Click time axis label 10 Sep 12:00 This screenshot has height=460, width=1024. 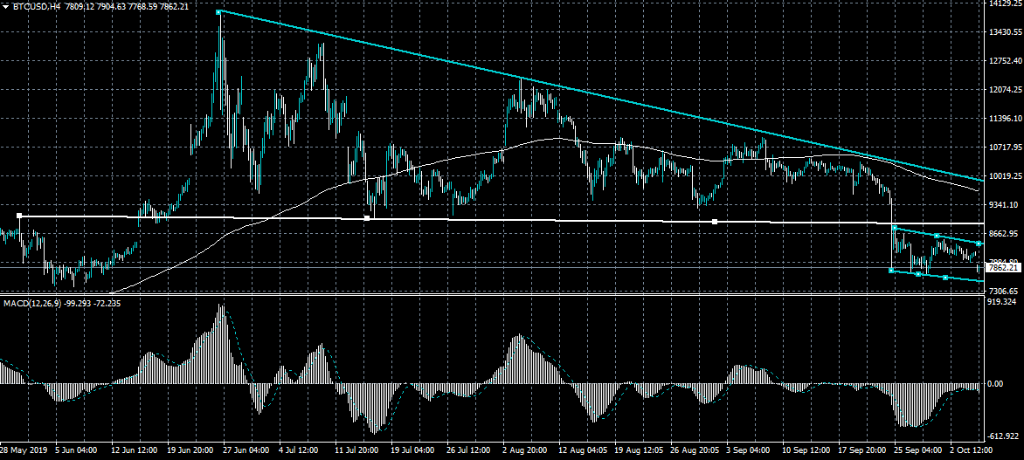(805, 450)
